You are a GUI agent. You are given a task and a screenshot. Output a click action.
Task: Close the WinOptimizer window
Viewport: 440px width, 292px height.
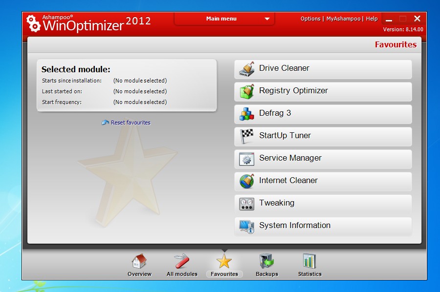coord(418,19)
